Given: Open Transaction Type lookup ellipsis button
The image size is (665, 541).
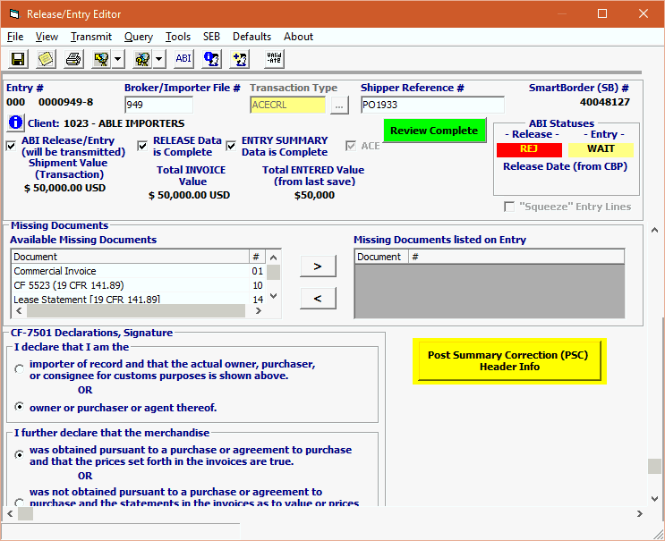Looking at the screenshot, I should (338, 106).
